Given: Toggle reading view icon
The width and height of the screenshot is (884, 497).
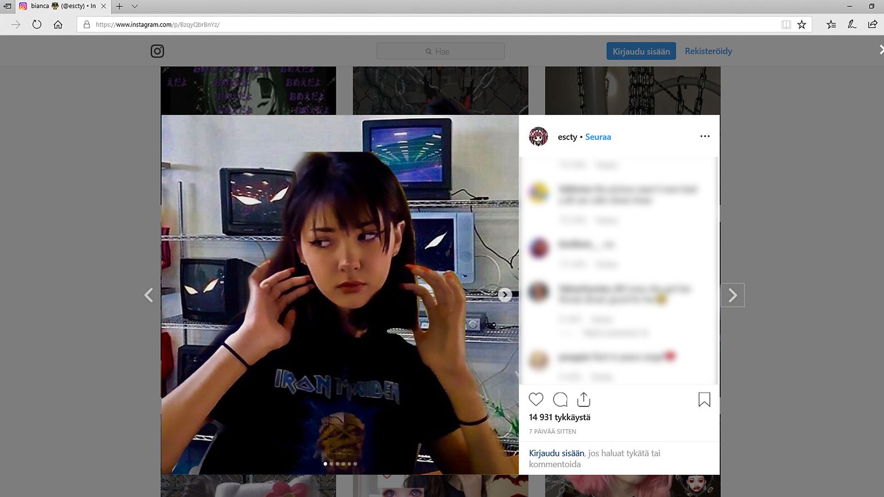Looking at the screenshot, I should (x=786, y=24).
